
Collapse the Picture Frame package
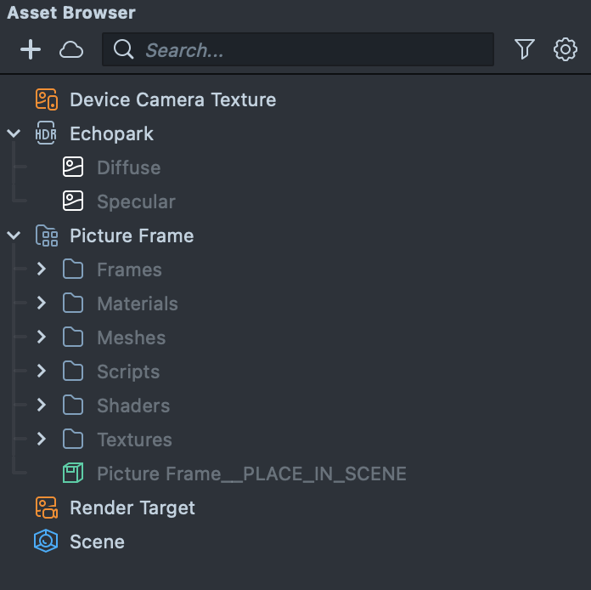tap(14, 235)
